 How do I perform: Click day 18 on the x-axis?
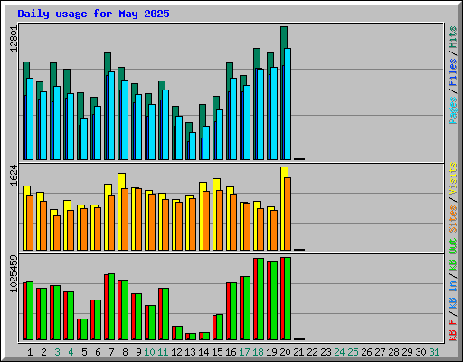tap(258, 352)
